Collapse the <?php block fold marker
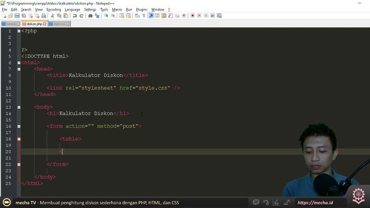Image resolution: width=370 pixels, height=208 pixels. 19,31
